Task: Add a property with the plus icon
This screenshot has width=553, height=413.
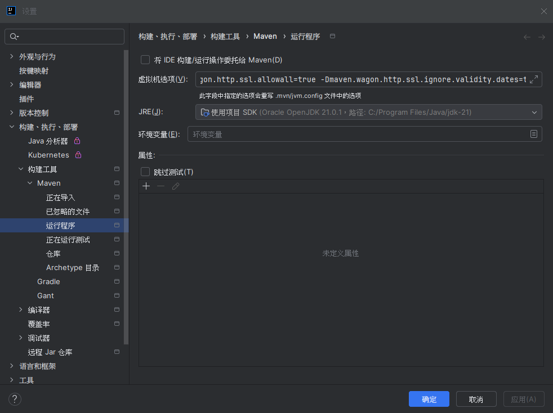Action: coord(146,186)
